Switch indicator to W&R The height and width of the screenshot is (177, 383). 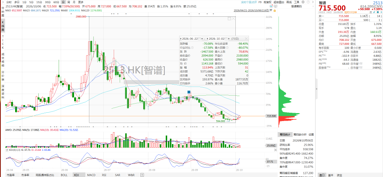point(132,175)
